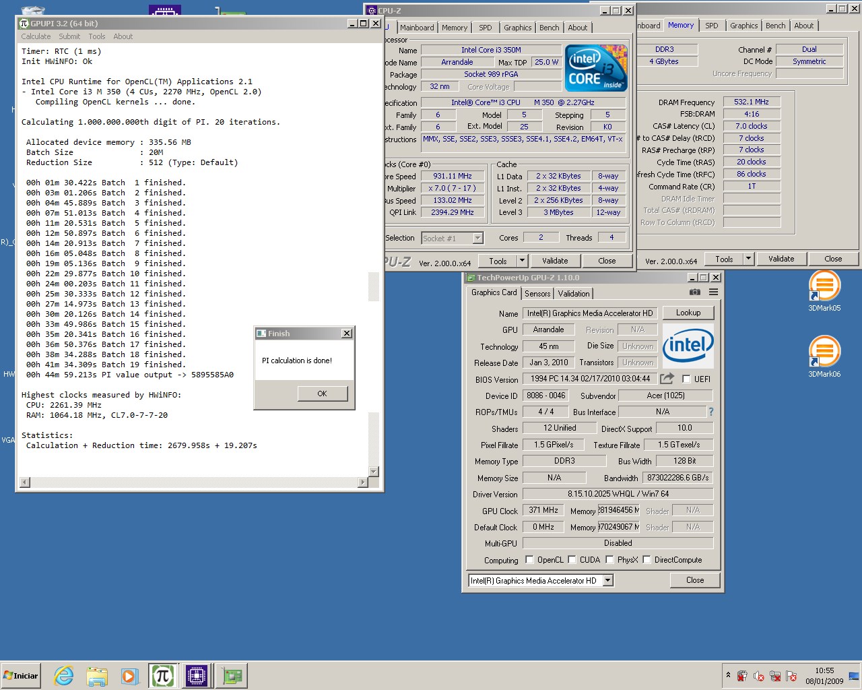Click the GPU Name field in GPU-Z
The height and width of the screenshot is (690, 862).
point(589,313)
